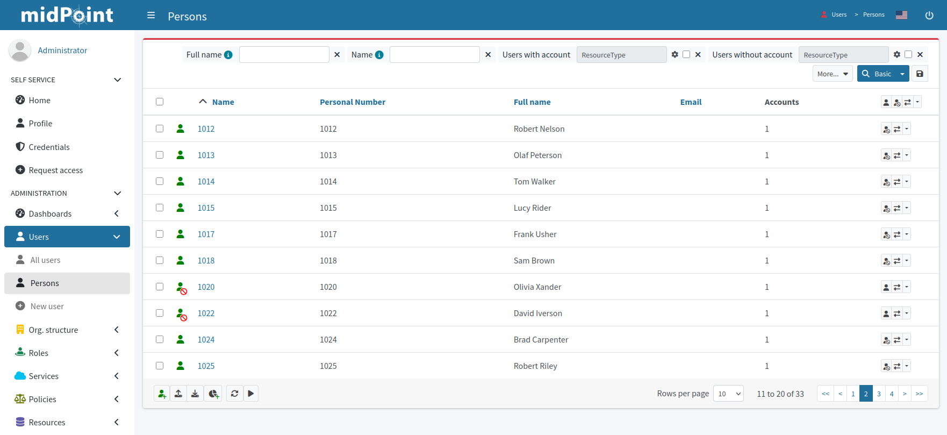Click the power logout icon in header
Viewport: 947px width, 435px height.
click(929, 15)
